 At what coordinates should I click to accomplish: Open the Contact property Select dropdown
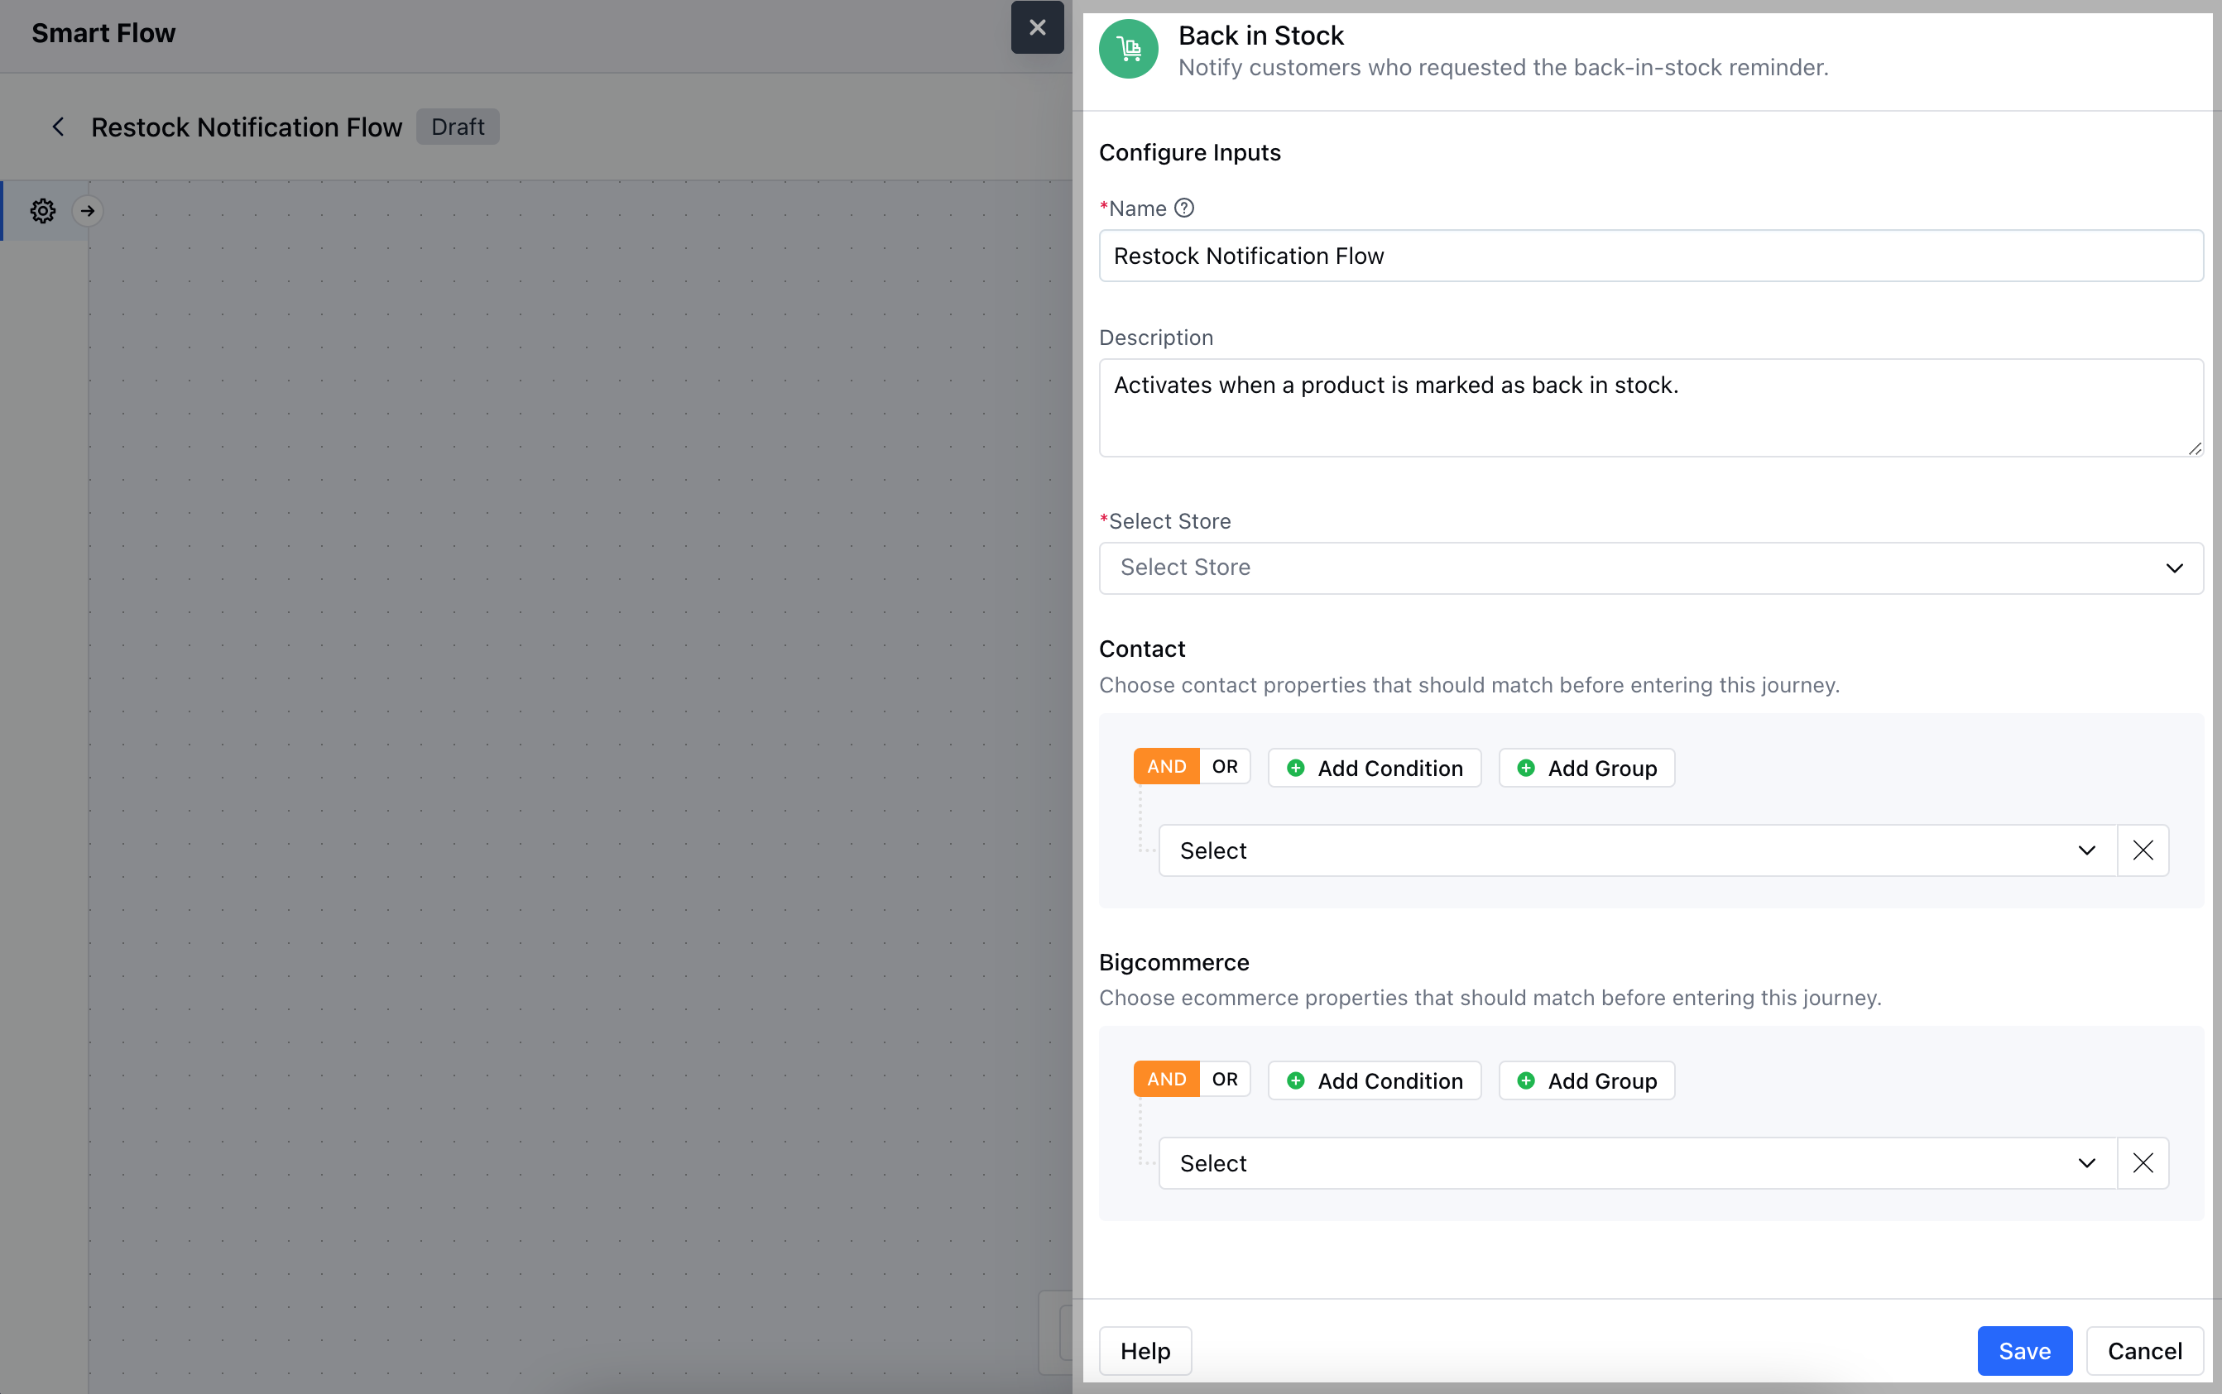click(x=1637, y=850)
